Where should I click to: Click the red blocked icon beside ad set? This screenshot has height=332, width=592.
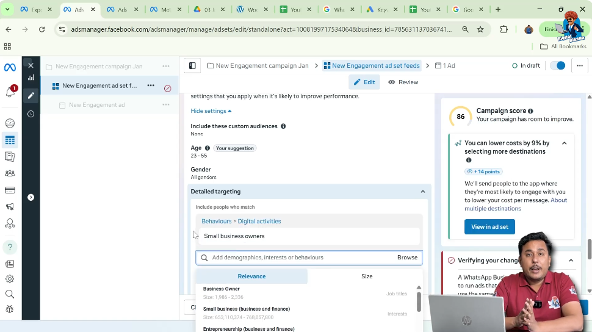coord(168,88)
